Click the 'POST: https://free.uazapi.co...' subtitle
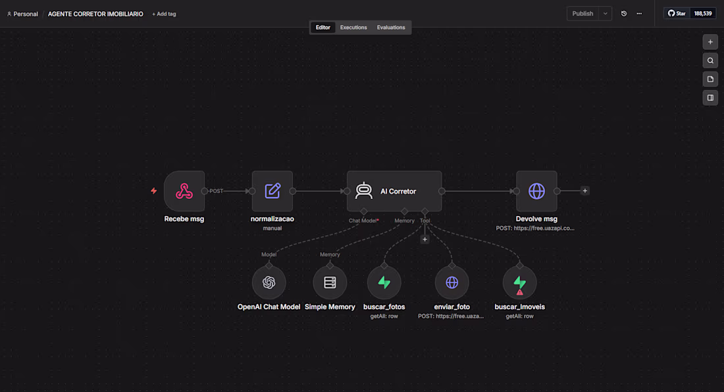This screenshot has width=724, height=392. 535,228
